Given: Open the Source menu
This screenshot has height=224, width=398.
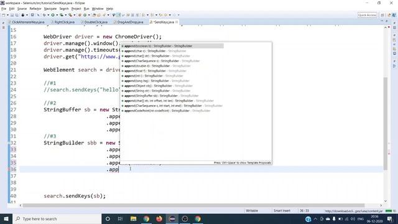Looking at the screenshot, I should (x=22, y=9).
